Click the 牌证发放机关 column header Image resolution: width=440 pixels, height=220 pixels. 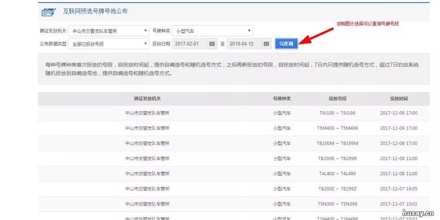coord(147,99)
